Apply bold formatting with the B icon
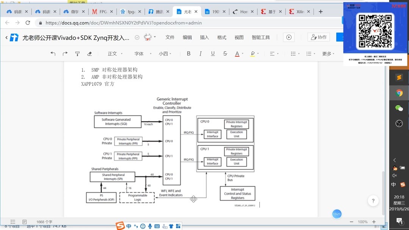 click(x=188, y=53)
